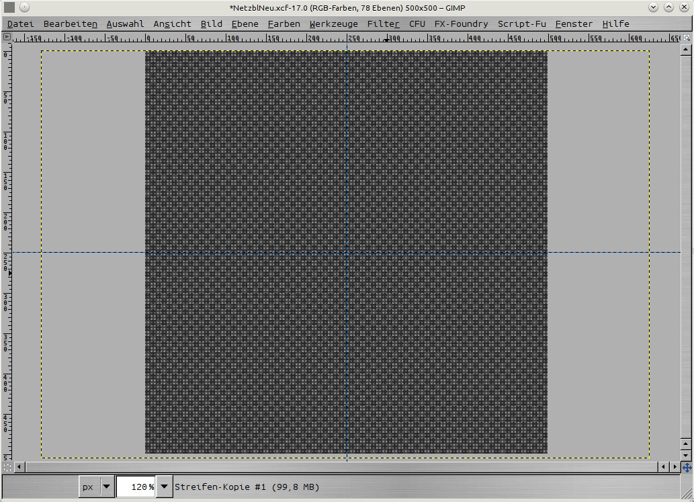Open the px unit dropdown
The height and width of the screenshot is (502, 694).
pos(96,487)
